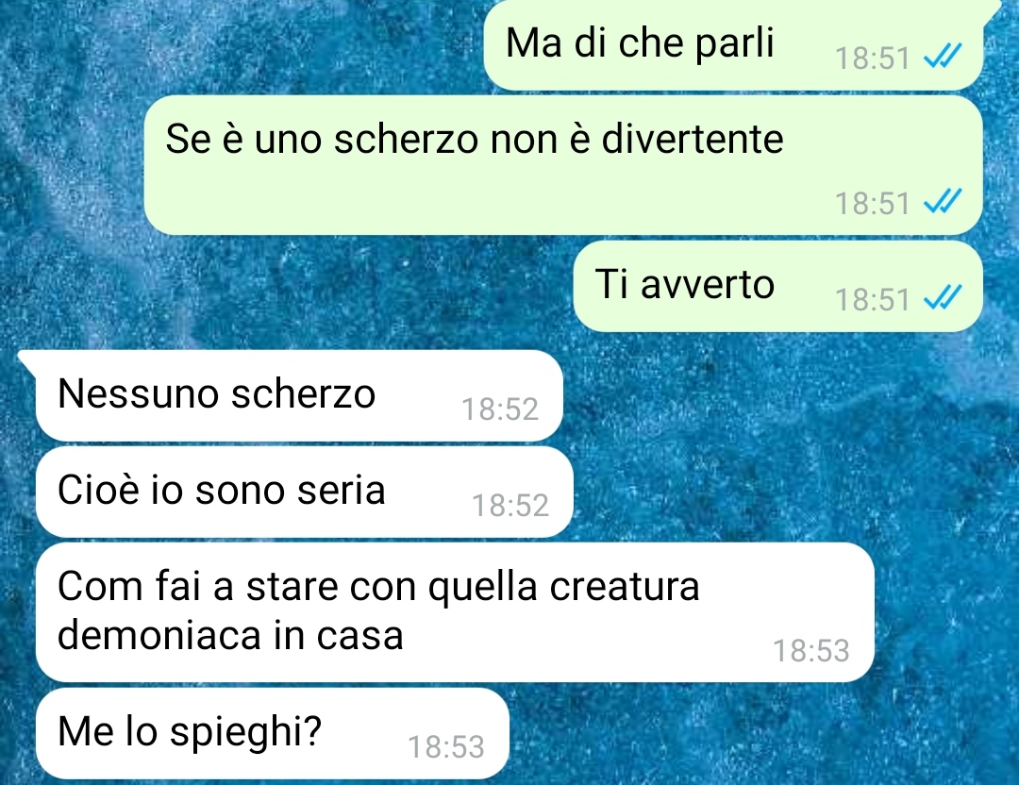The image size is (1019, 785).
Task: Tap the 'Me lo spieghi?' message bubble
Action: click(x=272, y=733)
